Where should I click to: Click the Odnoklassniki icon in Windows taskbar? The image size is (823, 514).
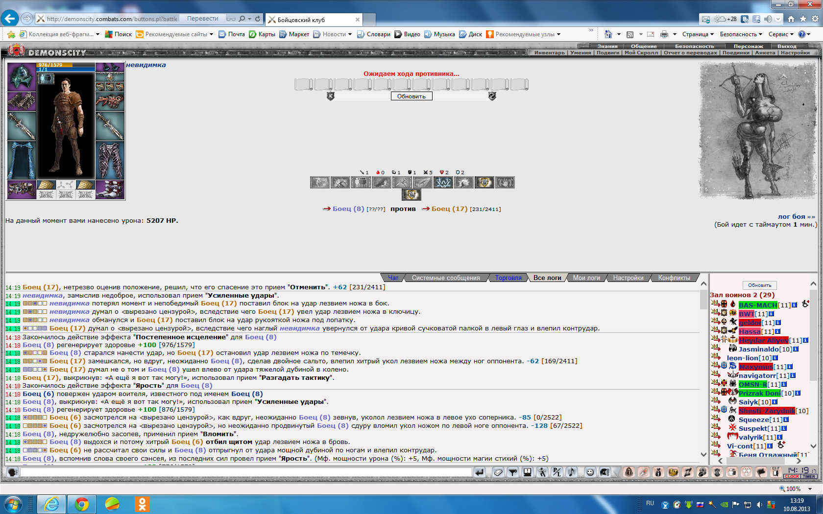(x=143, y=504)
